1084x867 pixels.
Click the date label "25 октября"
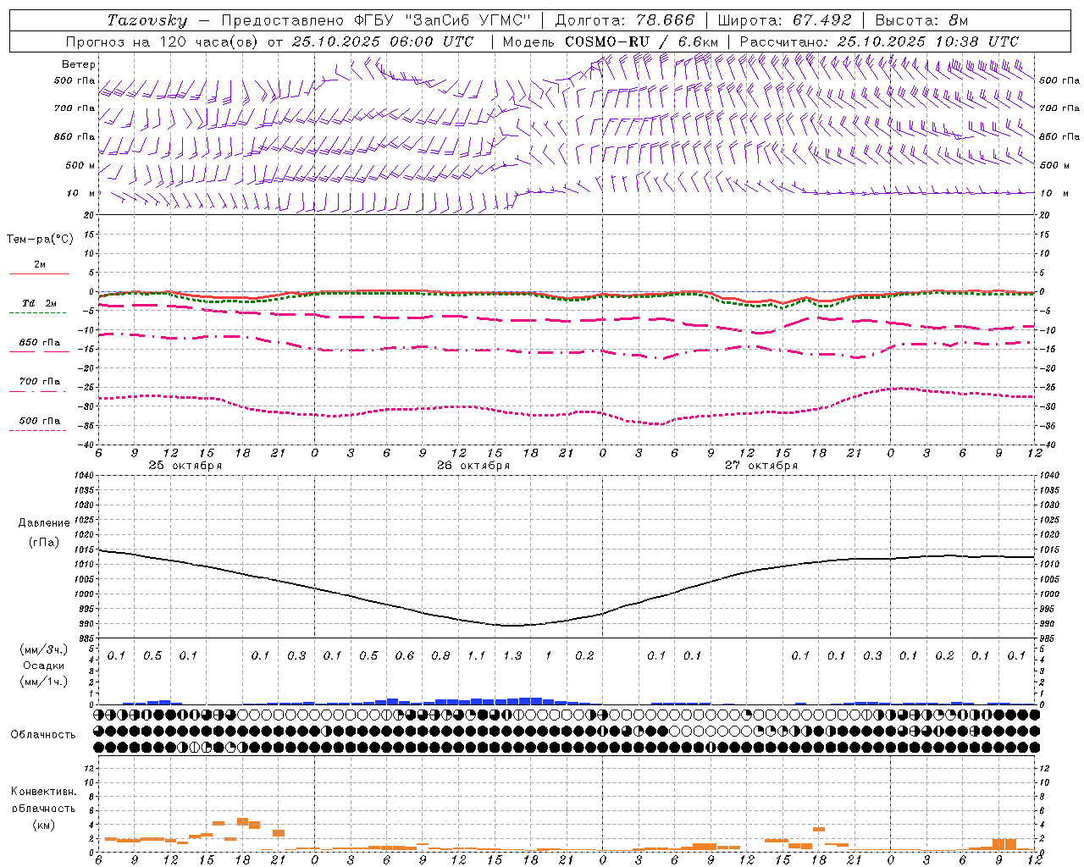coord(185,466)
